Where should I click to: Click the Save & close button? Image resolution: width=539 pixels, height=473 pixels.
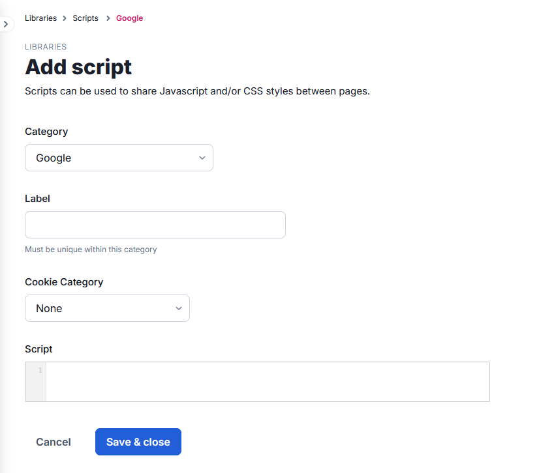coord(138,442)
